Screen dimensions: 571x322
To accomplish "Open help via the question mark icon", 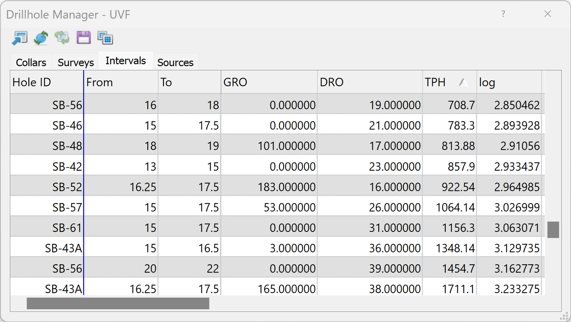I will point(503,14).
